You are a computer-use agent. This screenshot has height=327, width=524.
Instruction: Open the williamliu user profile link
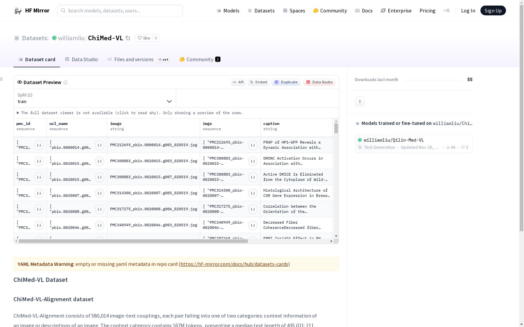click(71, 38)
